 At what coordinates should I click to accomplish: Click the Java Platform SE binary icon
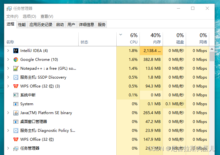[x=16, y=113]
